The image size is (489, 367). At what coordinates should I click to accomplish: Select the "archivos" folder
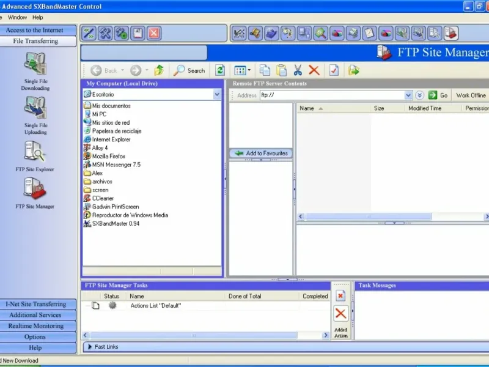click(x=98, y=182)
